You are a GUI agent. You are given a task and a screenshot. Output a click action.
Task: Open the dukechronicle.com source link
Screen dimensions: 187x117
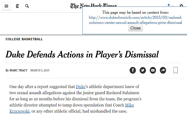point(136,20)
